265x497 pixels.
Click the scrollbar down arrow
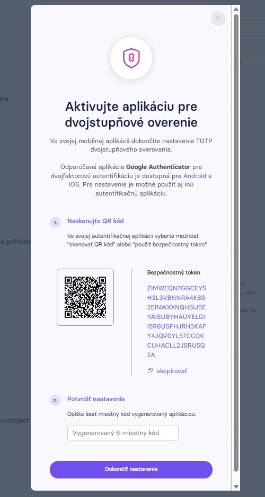[236, 486]
